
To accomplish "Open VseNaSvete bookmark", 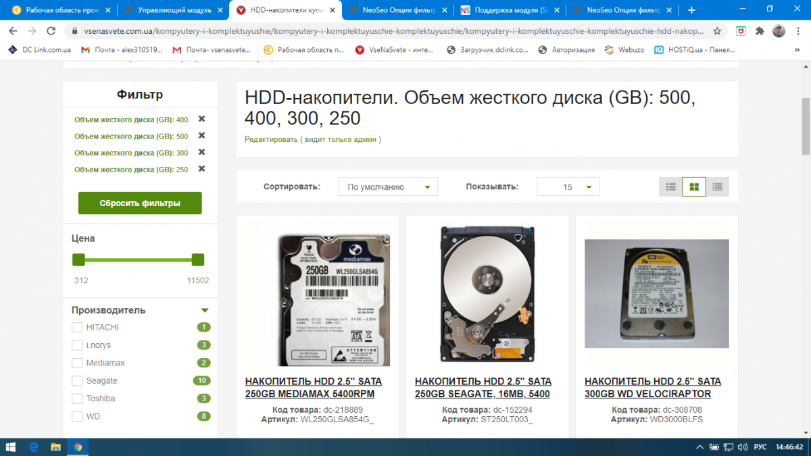I will 394,49.
